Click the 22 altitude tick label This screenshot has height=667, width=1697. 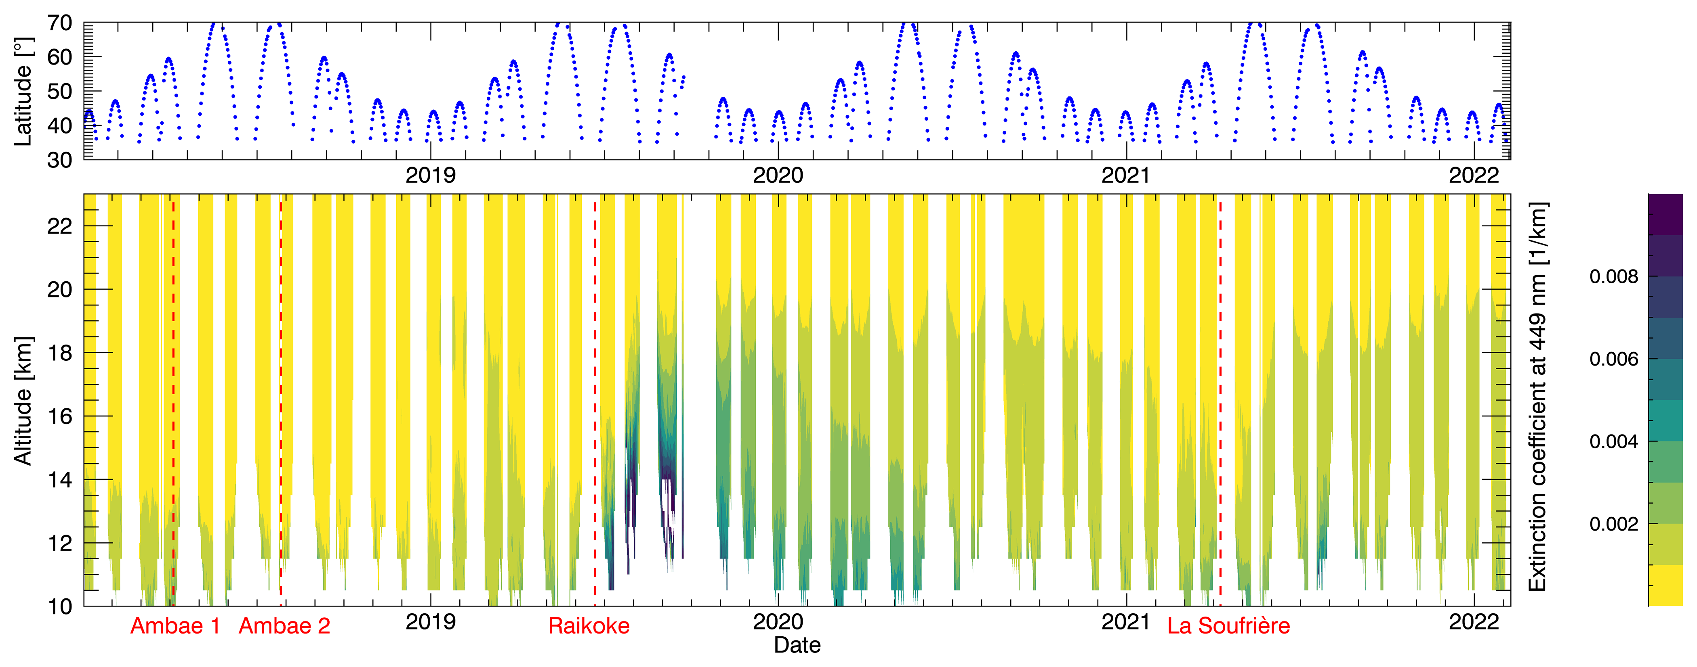tap(60, 226)
